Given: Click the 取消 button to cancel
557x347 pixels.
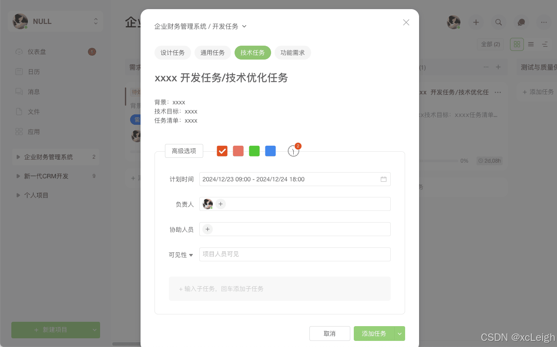Looking at the screenshot, I should [x=329, y=334].
